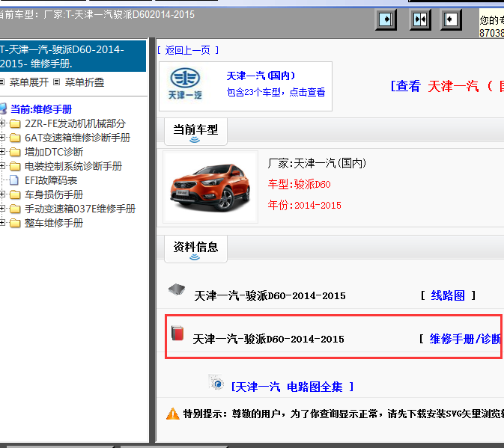Click 菜单展开 to expand the menu
504x448 pixels.
[29, 82]
